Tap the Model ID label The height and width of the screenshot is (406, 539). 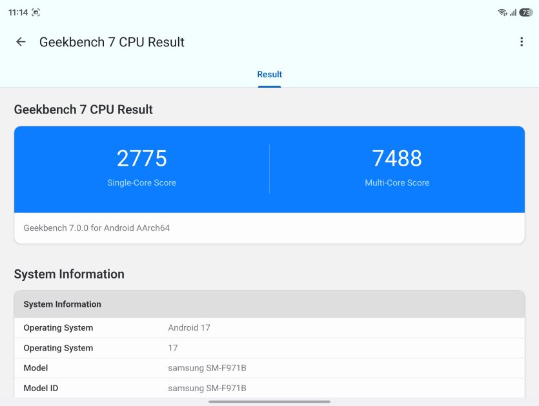click(41, 388)
